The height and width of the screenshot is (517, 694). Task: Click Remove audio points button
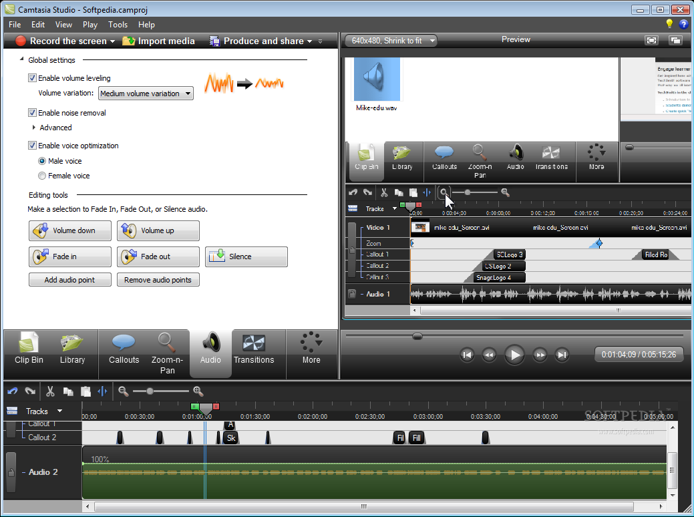coord(158,280)
